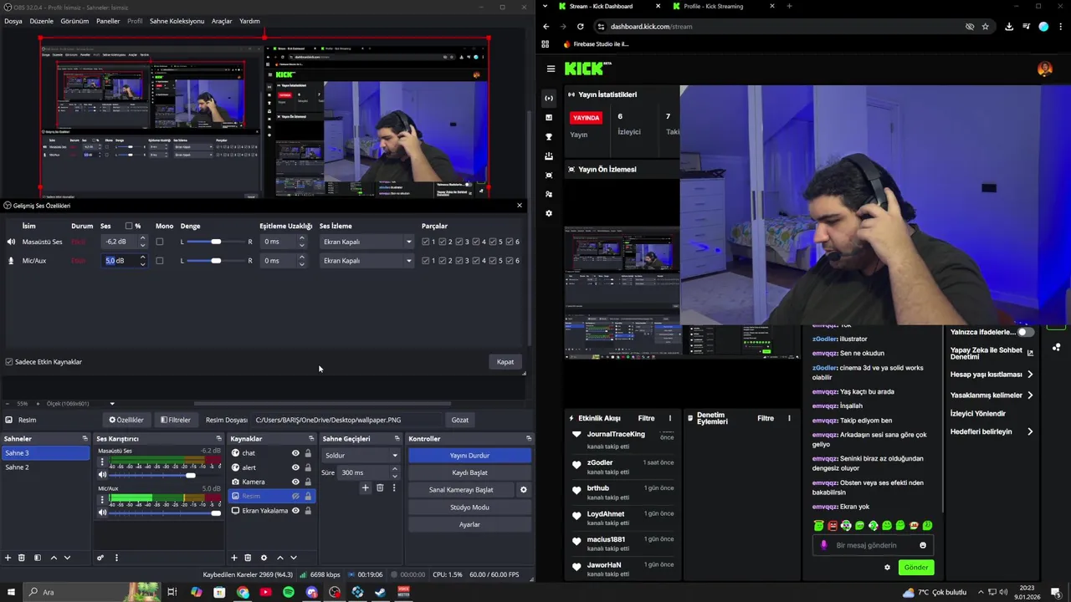Open Kick chat settings gear icon

pos(887,568)
